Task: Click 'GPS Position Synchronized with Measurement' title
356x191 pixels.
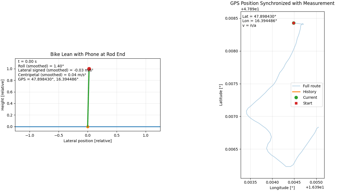Action: click(282, 4)
